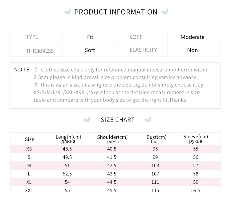
Task: Select the XS size row label
Action: pos(29,149)
